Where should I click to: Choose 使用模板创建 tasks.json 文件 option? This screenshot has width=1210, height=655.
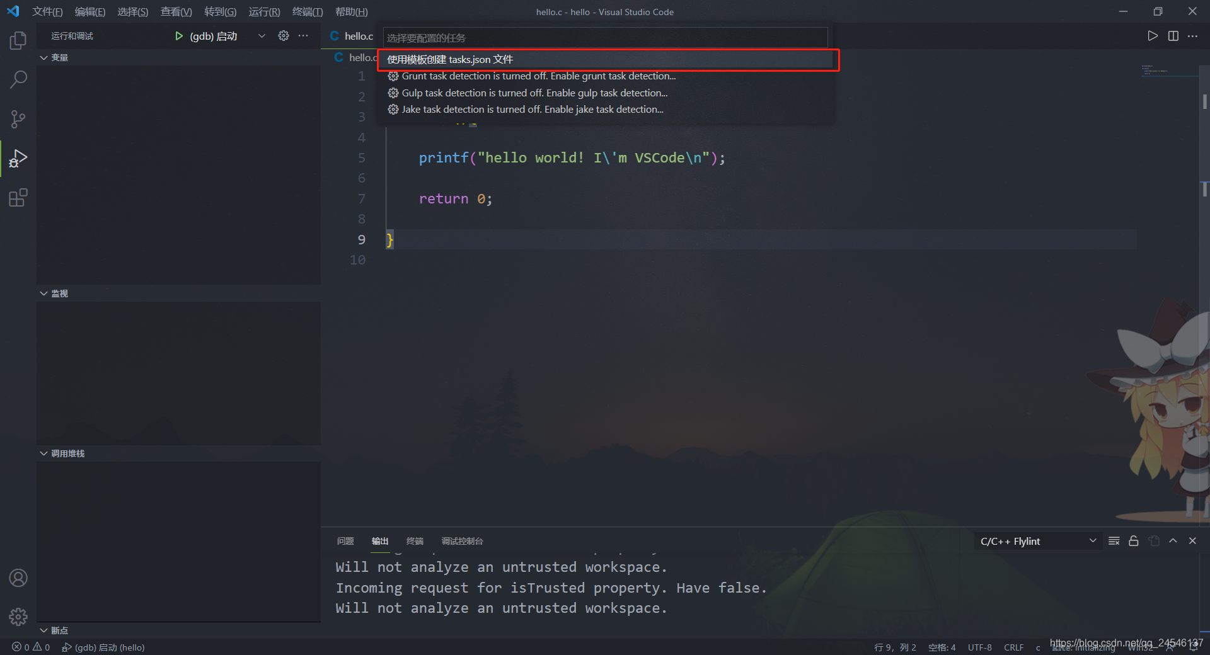(x=607, y=59)
